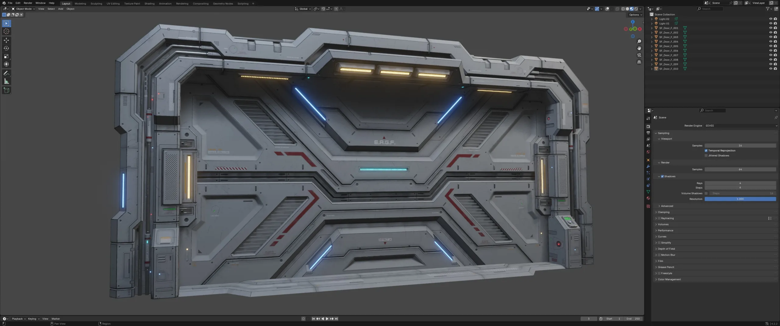The image size is (780, 326).
Task: Open the Render menu
Action: tap(28, 3)
